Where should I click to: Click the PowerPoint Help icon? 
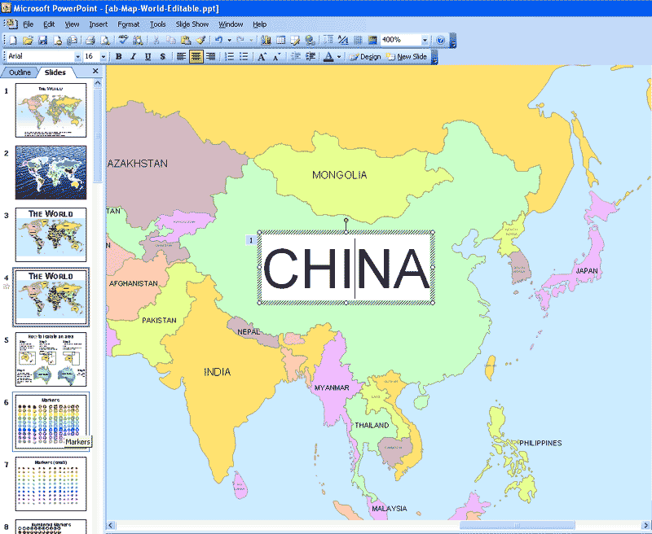pyautogui.click(x=439, y=39)
